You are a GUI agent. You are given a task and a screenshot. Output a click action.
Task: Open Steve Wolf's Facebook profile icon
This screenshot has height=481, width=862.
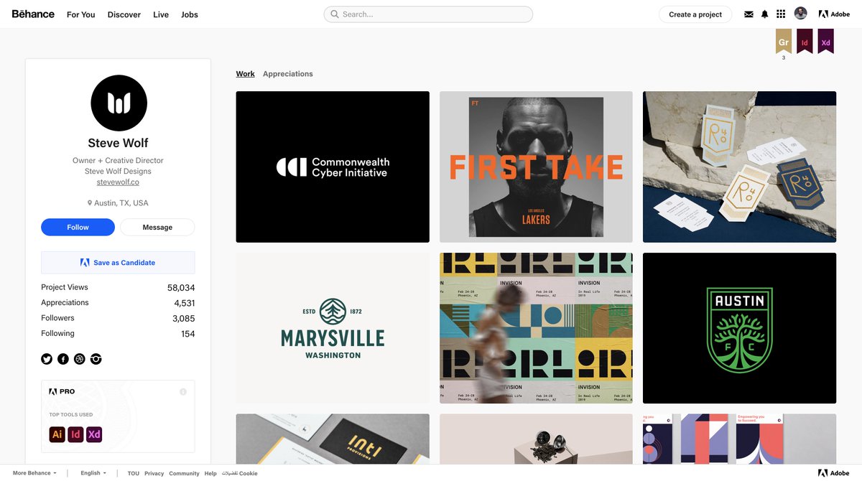coord(63,359)
